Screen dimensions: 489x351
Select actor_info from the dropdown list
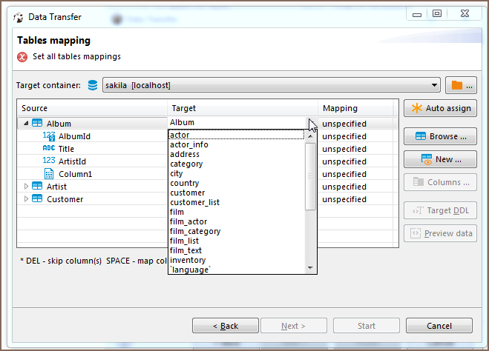[189, 144]
